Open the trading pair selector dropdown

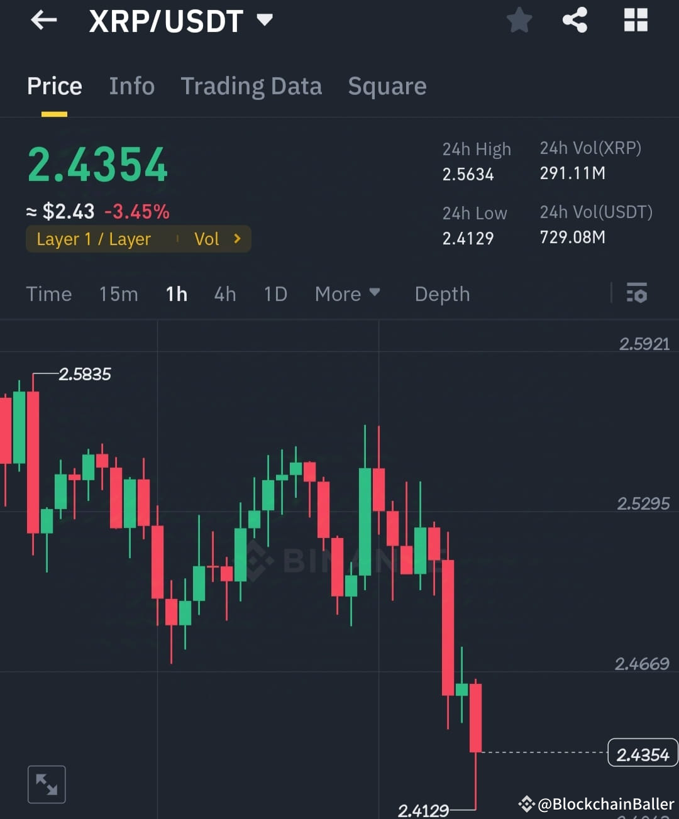coord(265,19)
